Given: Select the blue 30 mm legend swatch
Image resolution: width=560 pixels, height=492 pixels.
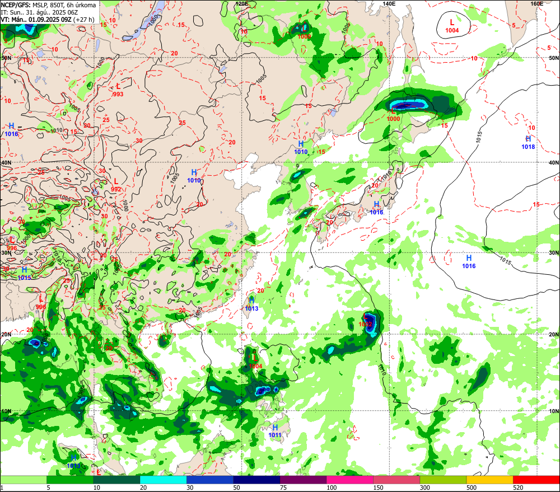Looking at the screenshot, I should (x=210, y=480).
